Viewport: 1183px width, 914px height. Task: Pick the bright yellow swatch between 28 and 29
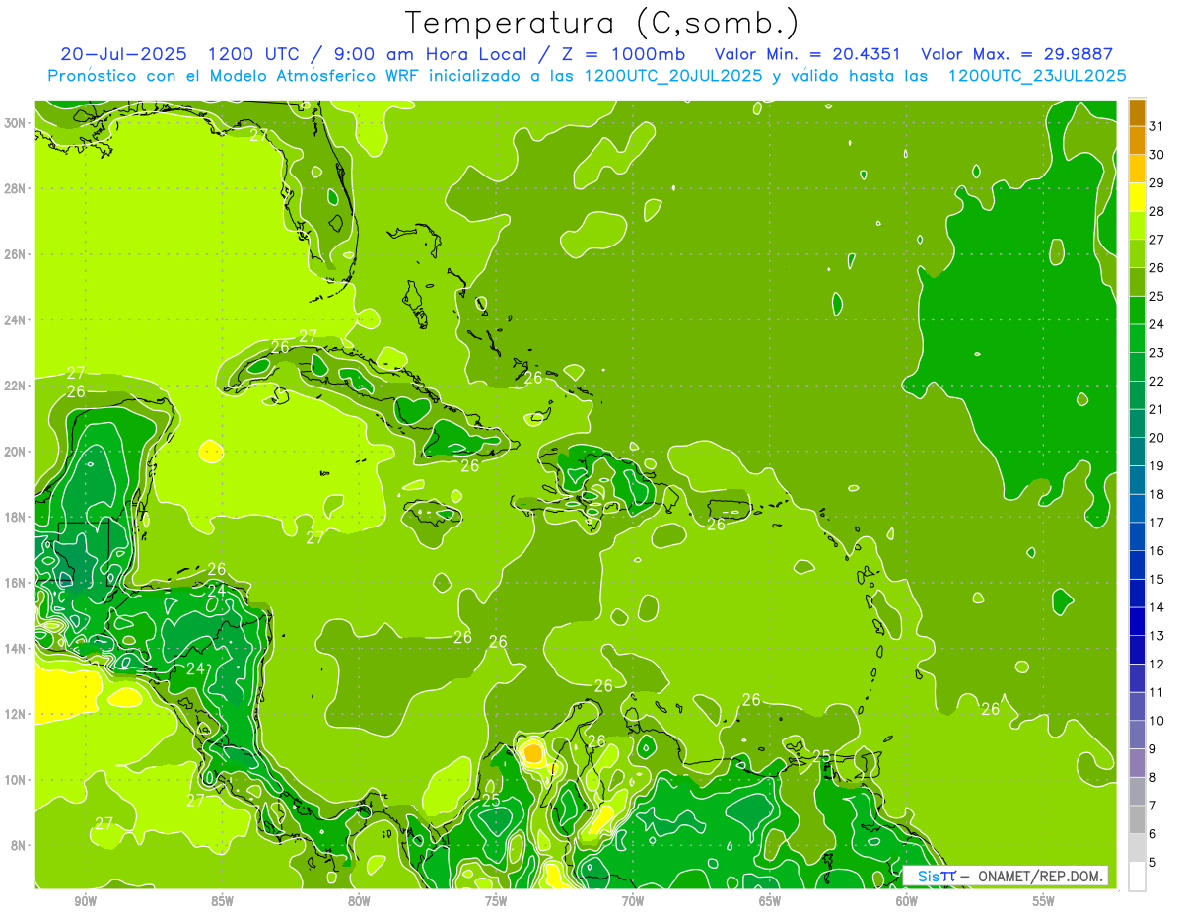coord(1137,197)
